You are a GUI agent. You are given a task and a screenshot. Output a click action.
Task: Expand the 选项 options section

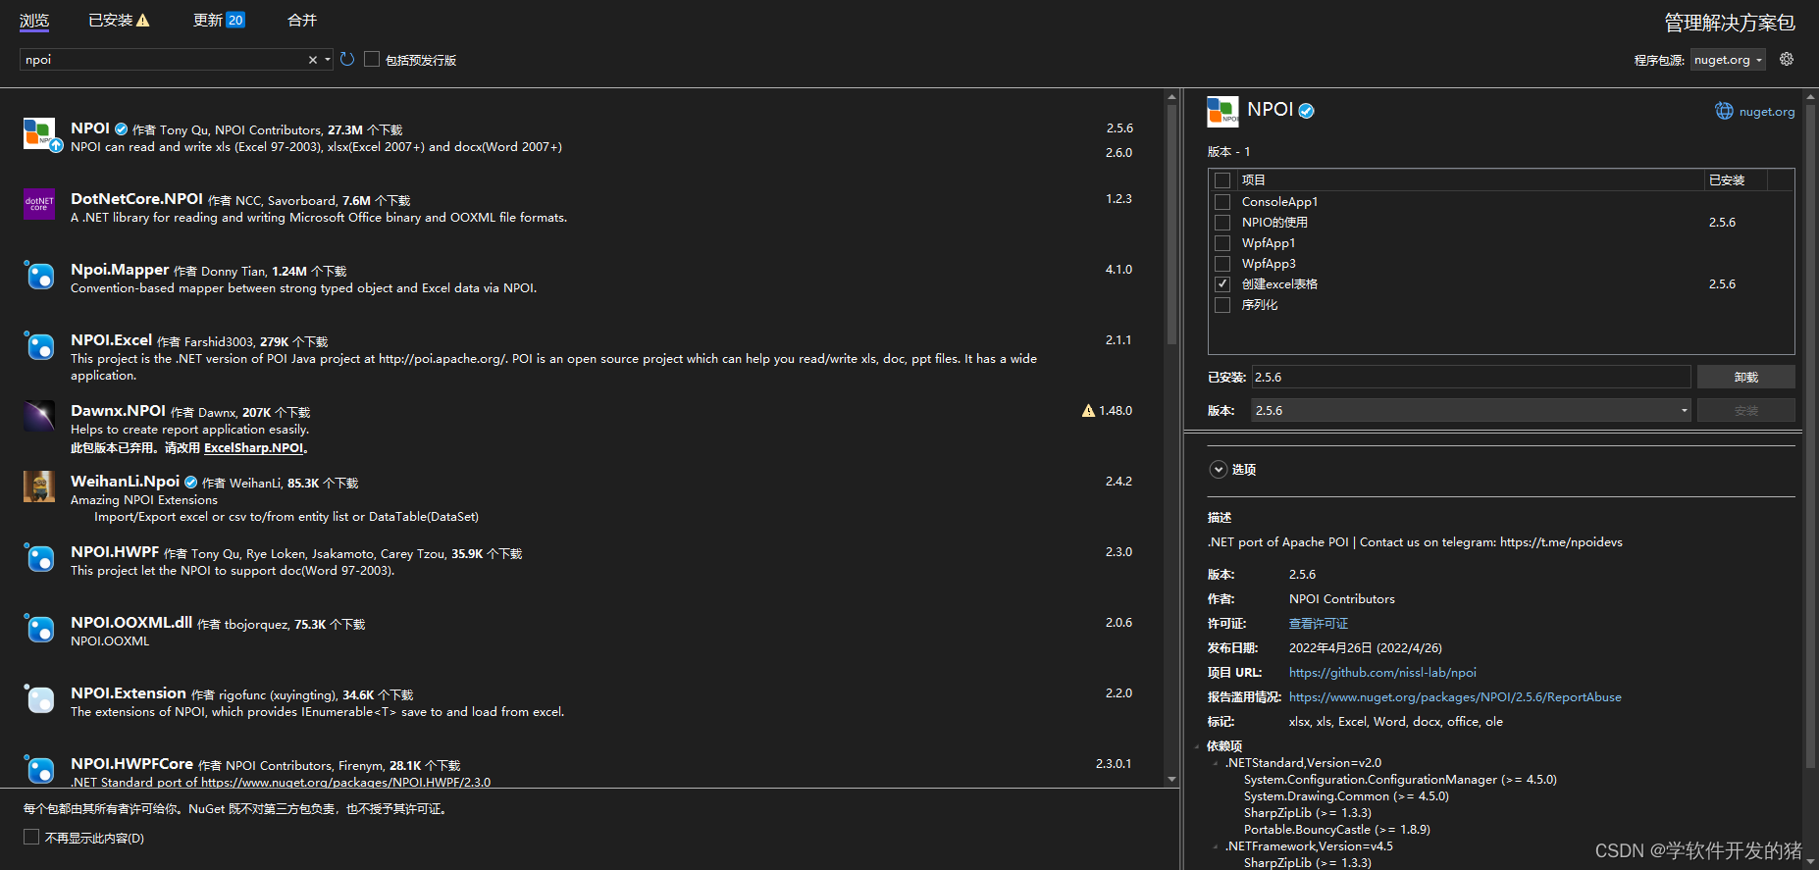click(1219, 469)
